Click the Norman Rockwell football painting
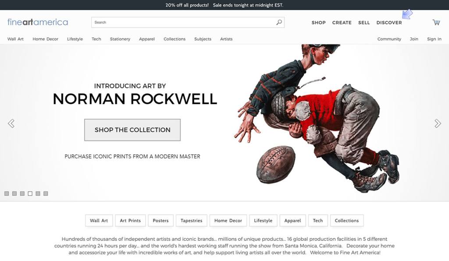 [x=317, y=118]
